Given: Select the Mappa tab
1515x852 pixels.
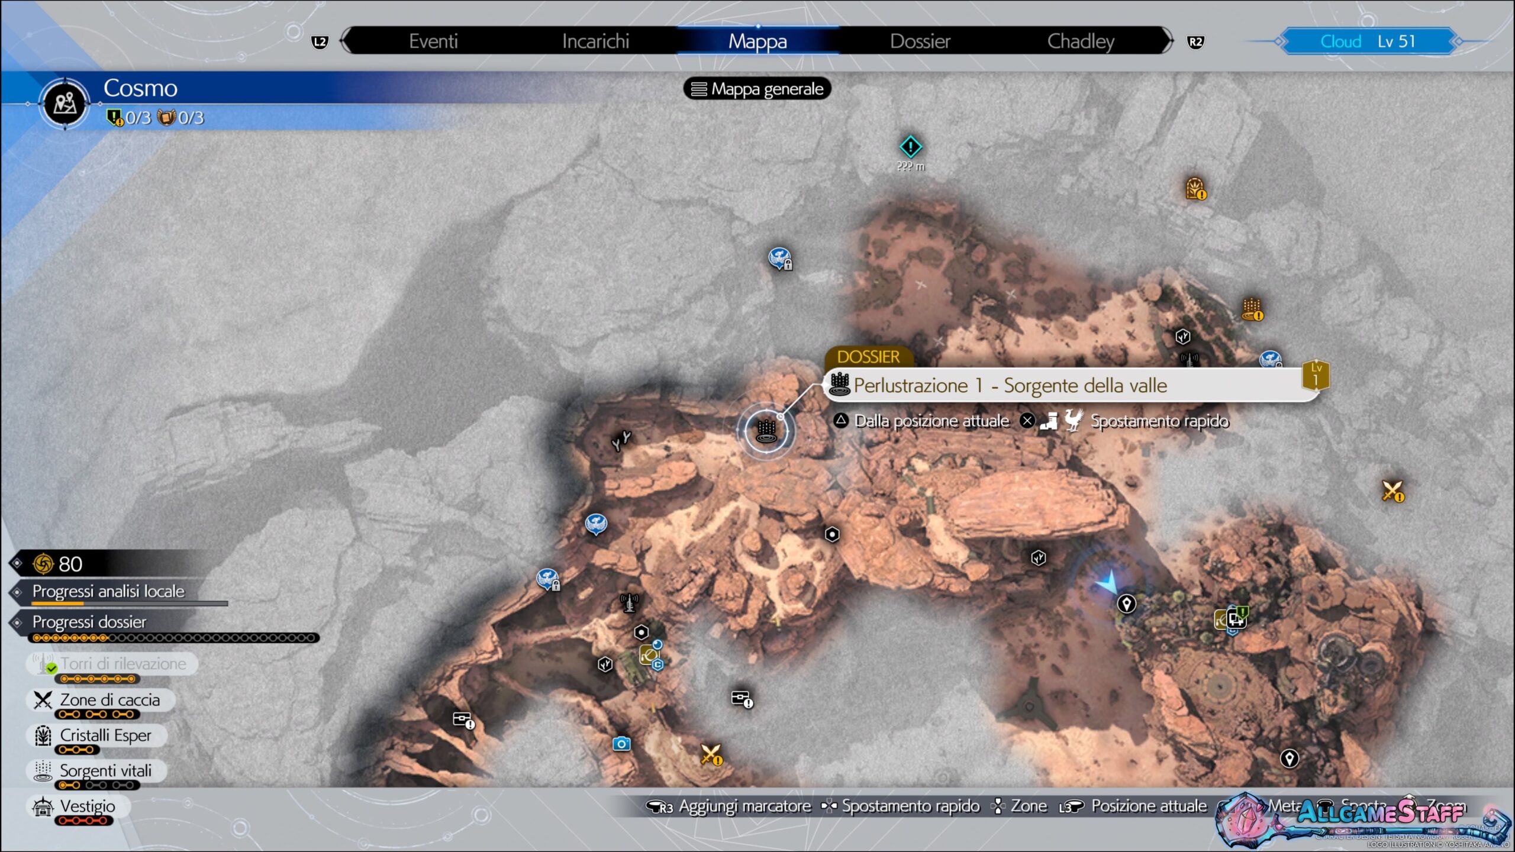Looking at the screenshot, I should pyautogui.click(x=757, y=41).
